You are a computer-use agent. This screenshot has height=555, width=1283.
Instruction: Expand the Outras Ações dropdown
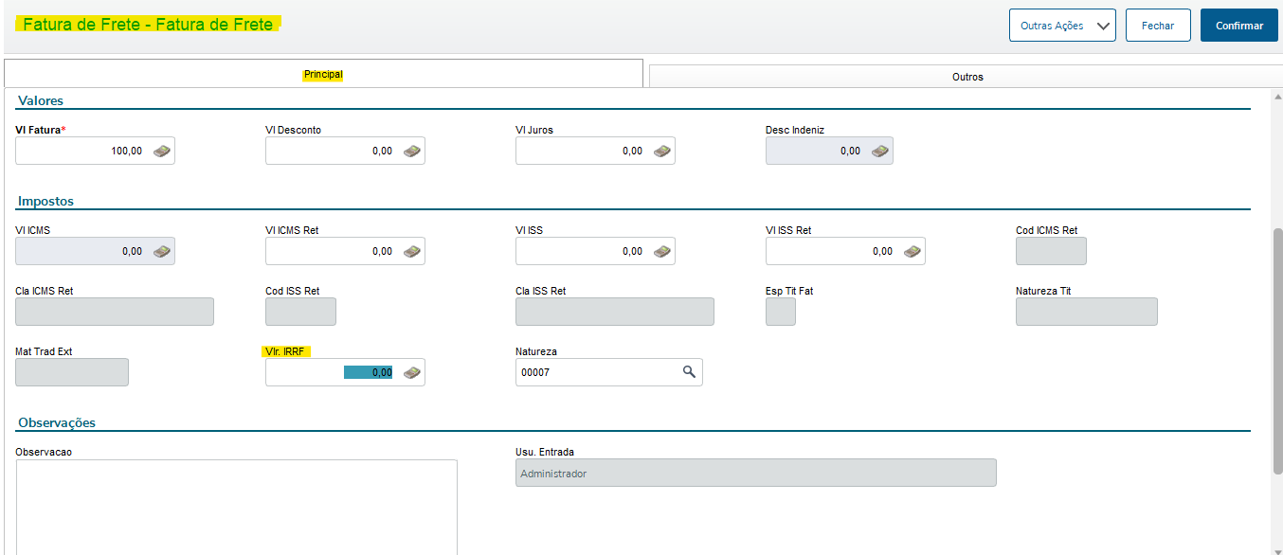1062,26
